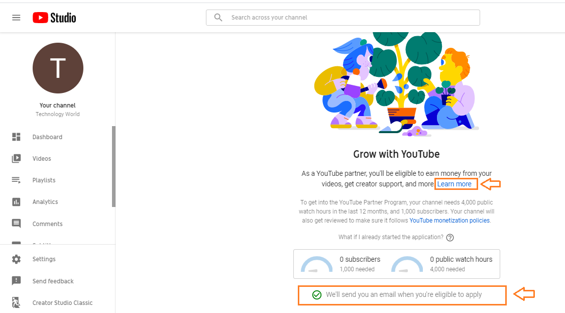Open the hamburger menu icon
The width and height of the screenshot is (565, 313).
(x=16, y=18)
